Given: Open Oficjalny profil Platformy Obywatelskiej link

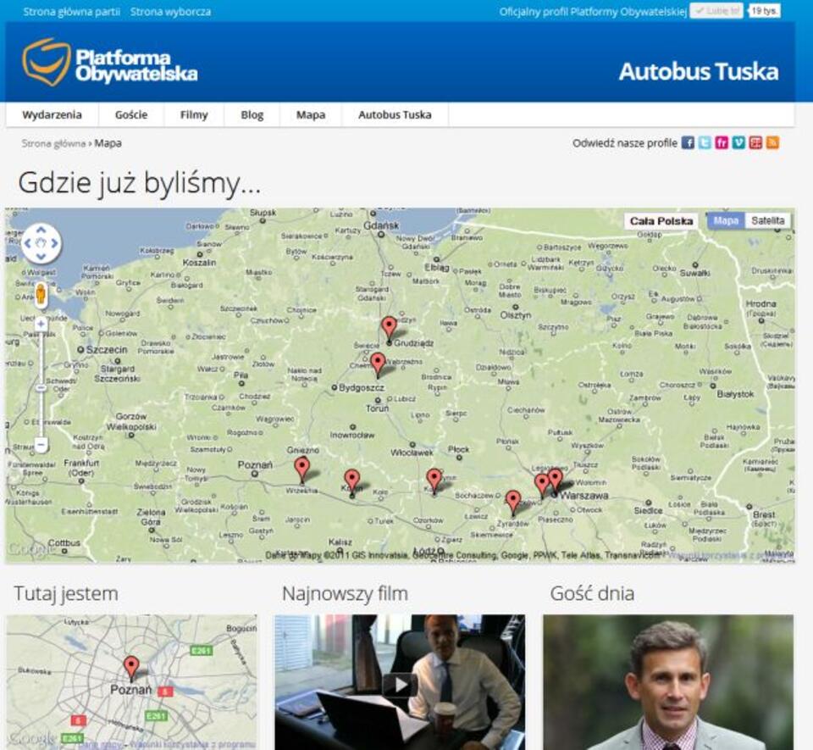Looking at the screenshot, I should click(593, 11).
